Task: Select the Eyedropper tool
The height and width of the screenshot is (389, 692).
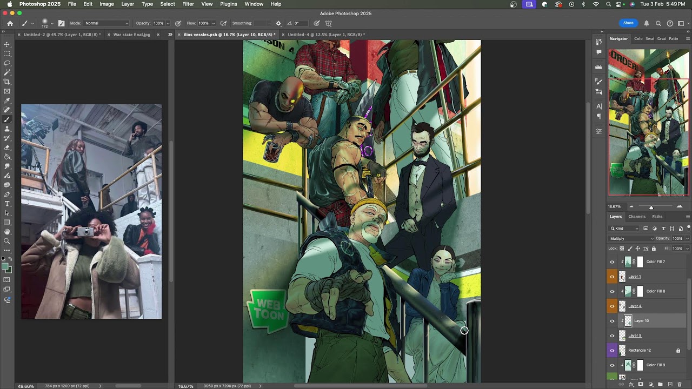Action: tap(7, 100)
